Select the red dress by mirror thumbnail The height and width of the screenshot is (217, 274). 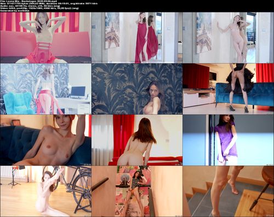click(137, 38)
